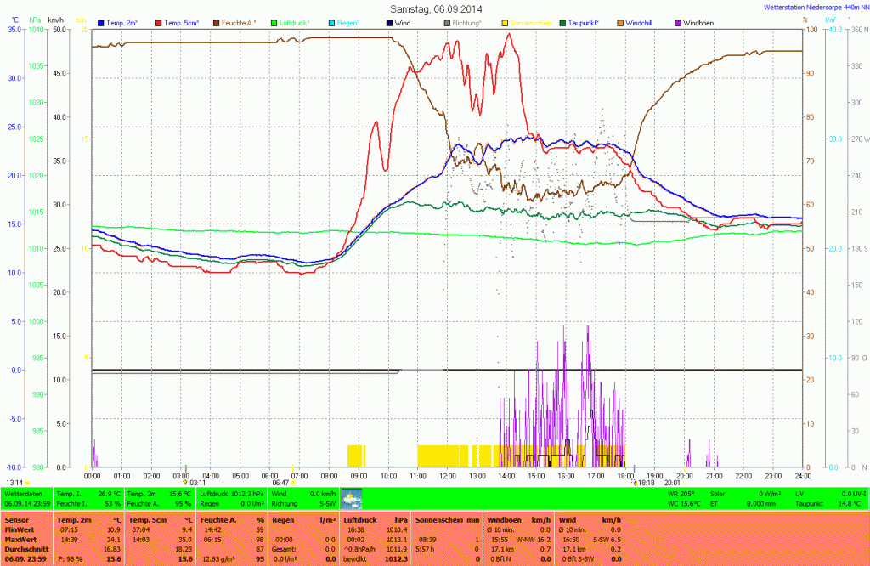Click the partly cloudy weather forecast icon
This screenshot has height=566, width=870.
(x=351, y=498)
